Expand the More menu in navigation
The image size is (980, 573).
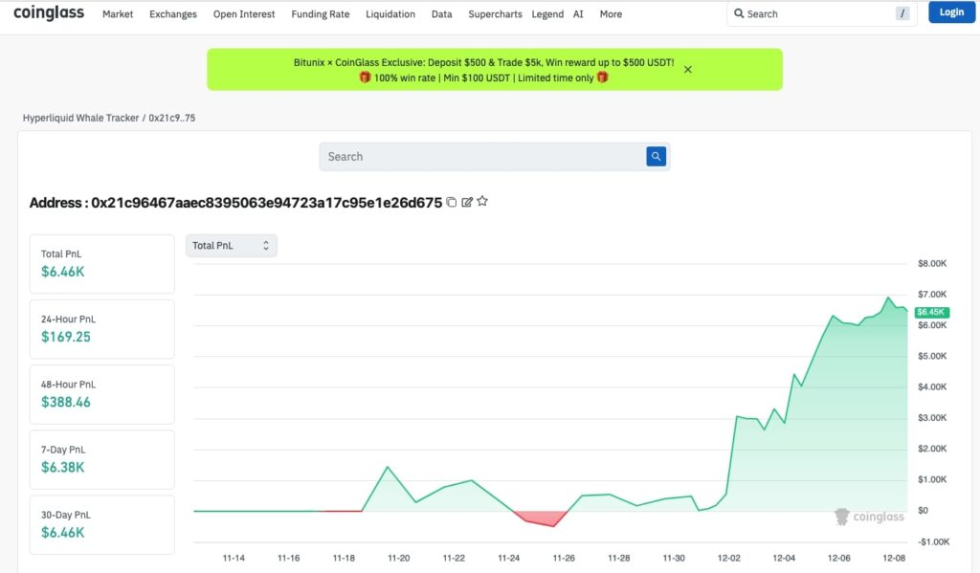(x=611, y=14)
